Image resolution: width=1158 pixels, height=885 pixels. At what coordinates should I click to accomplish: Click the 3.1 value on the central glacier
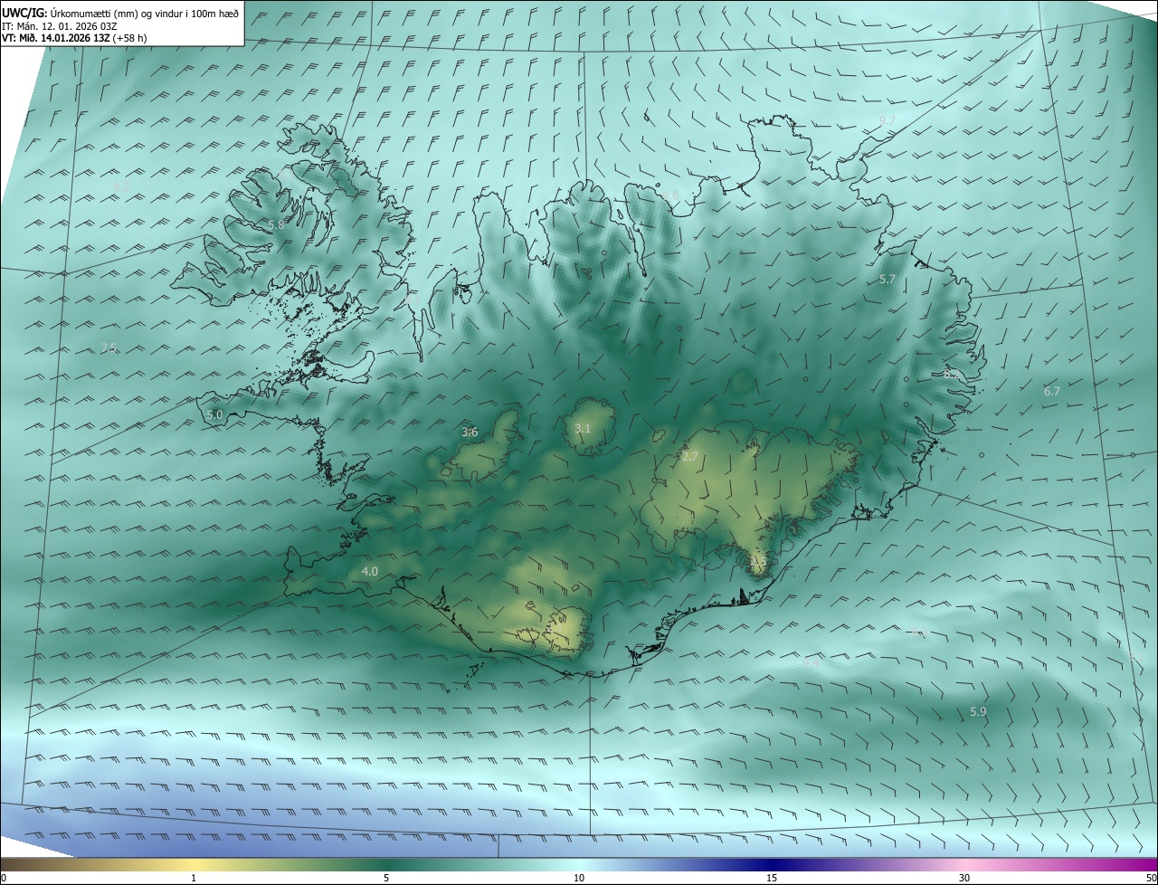point(583,428)
